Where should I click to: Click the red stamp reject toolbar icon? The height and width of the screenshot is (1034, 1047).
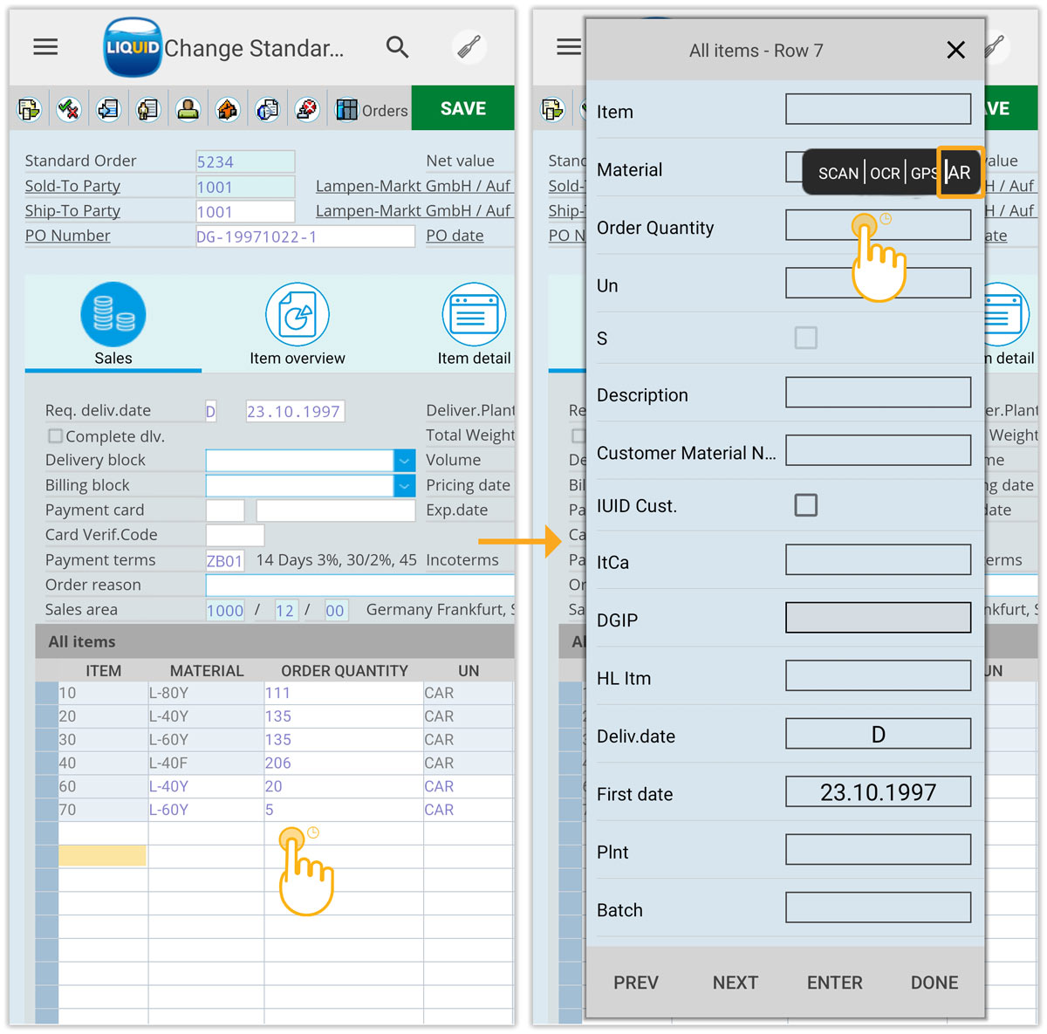pyautogui.click(x=306, y=109)
